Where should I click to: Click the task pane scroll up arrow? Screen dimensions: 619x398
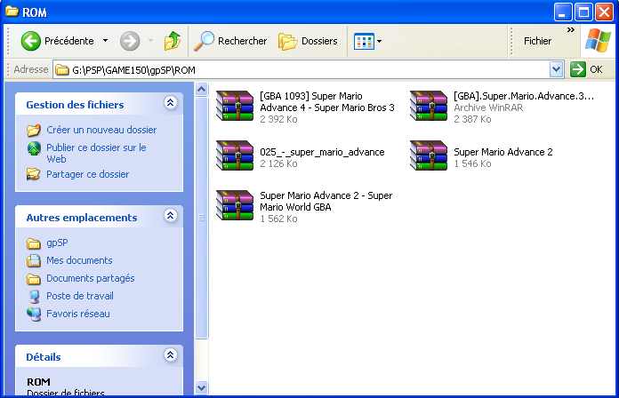tap(201, 89)
